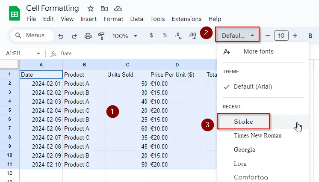Select column A header
The image size is (319, 182).
click(x=41, y=65)
